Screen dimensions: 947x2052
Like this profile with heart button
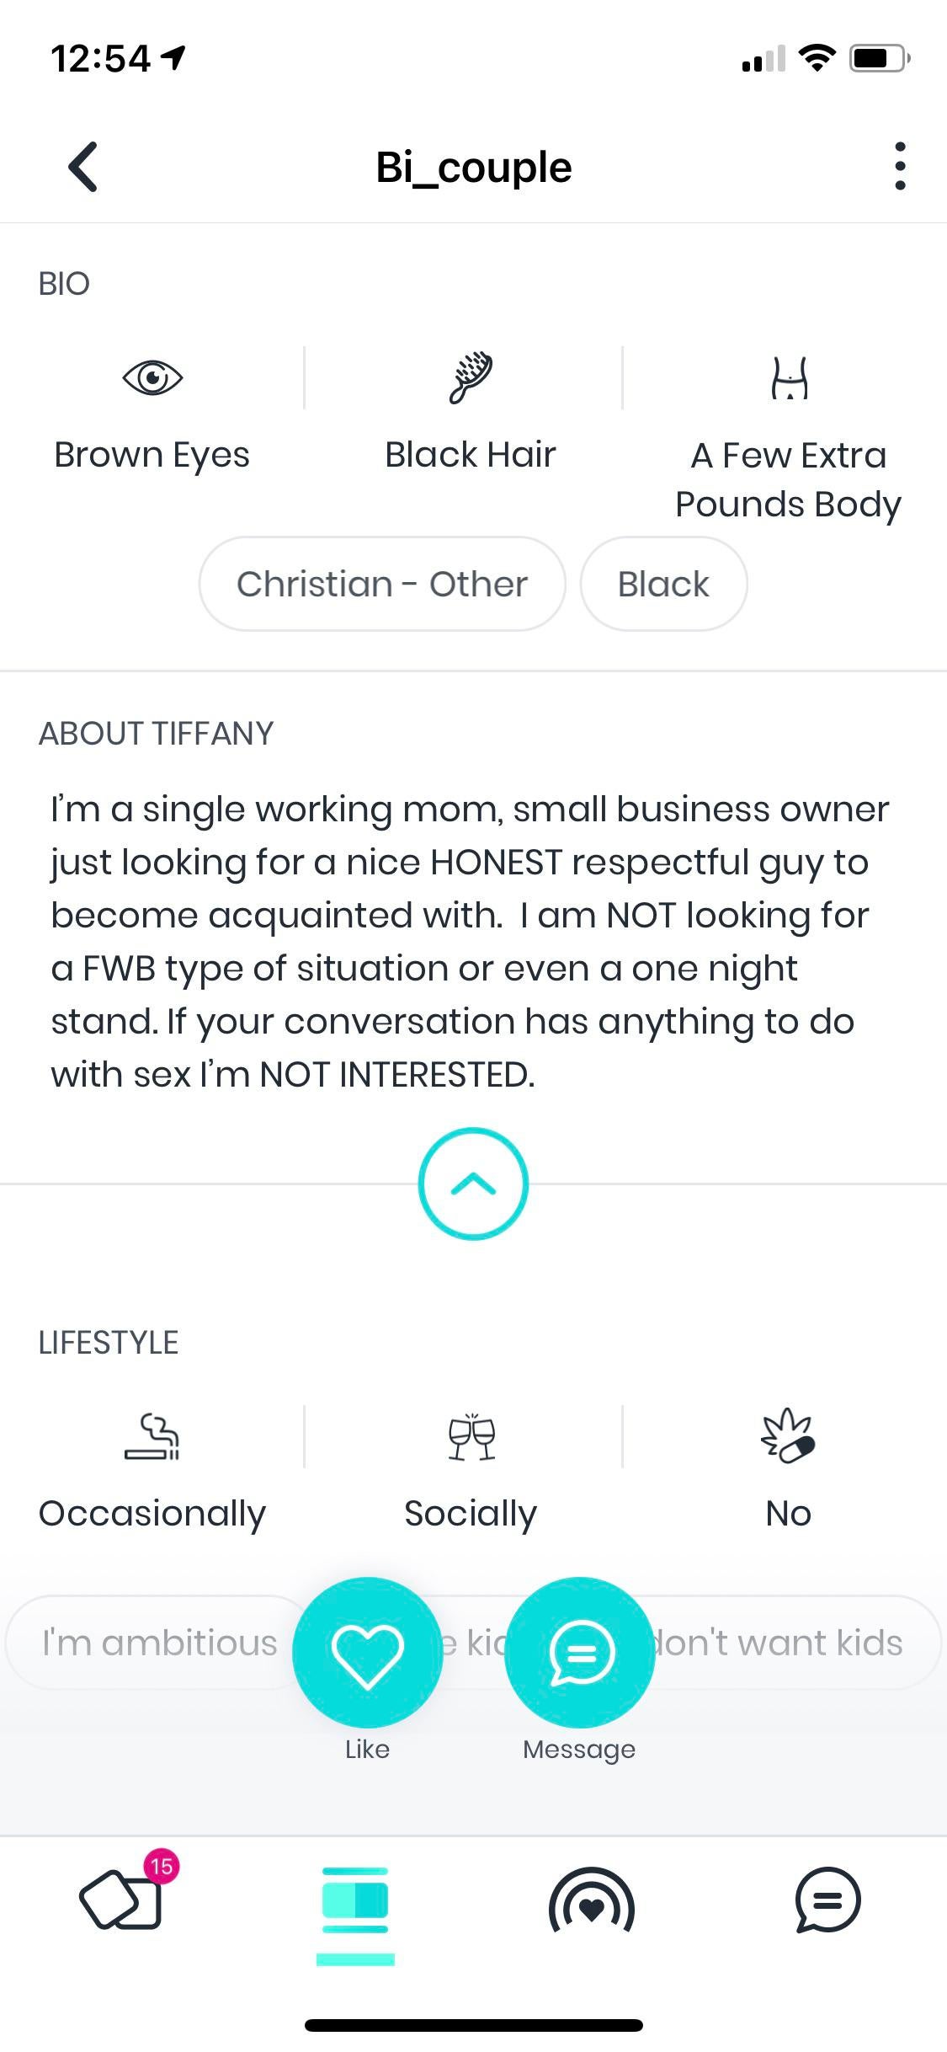click(x=367, y=1653)
